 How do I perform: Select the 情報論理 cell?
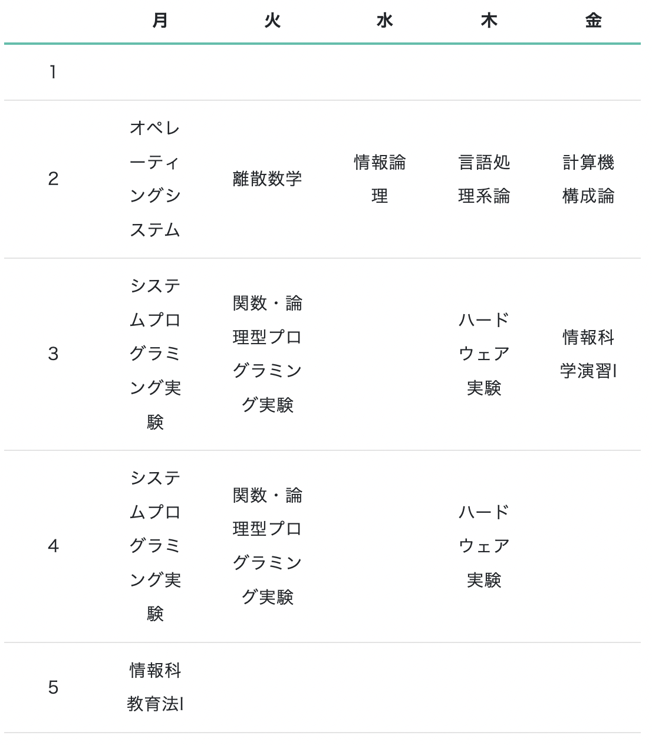point(380,179)
